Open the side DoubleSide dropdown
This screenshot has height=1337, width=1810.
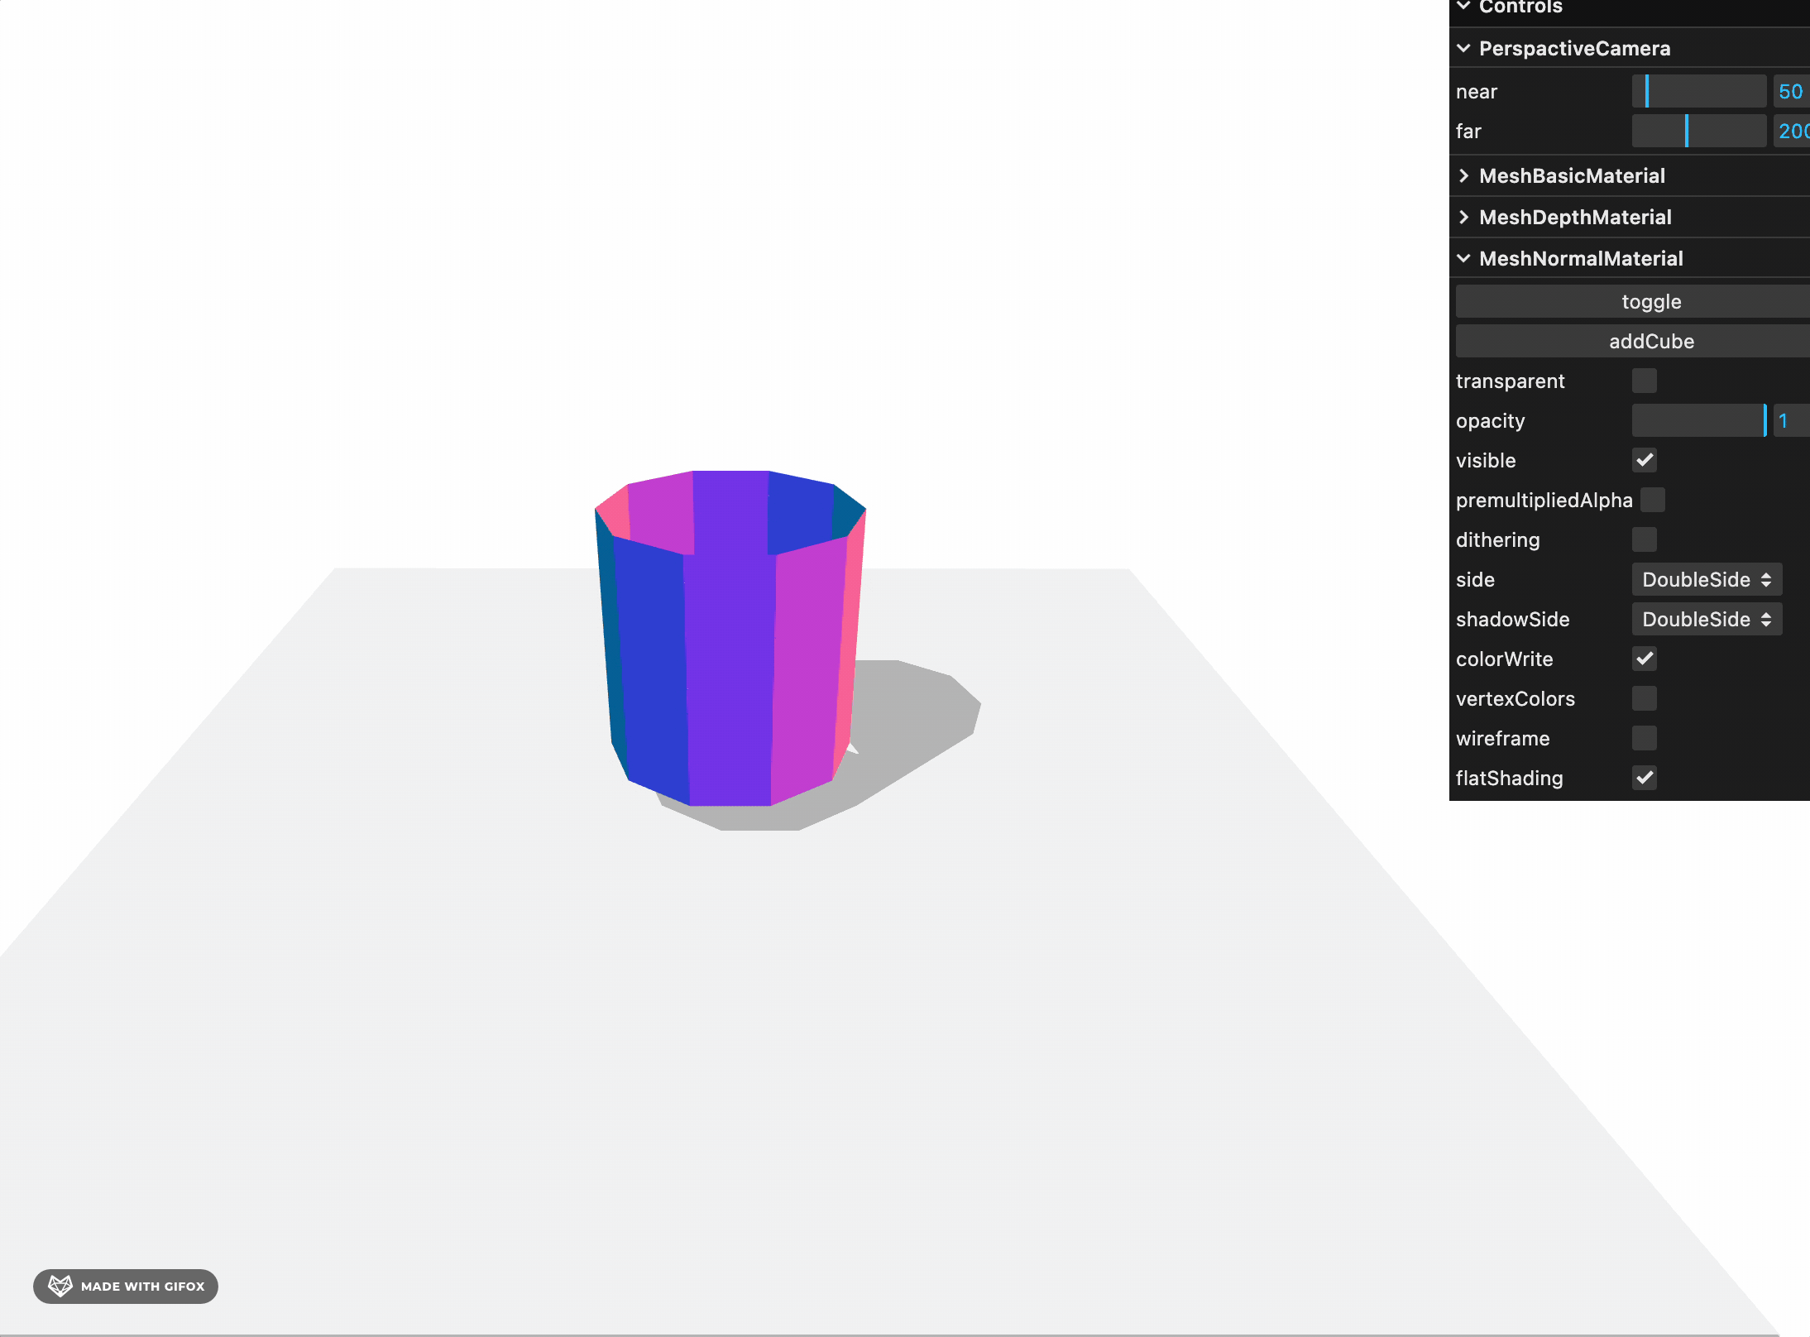click(1706, 579)
